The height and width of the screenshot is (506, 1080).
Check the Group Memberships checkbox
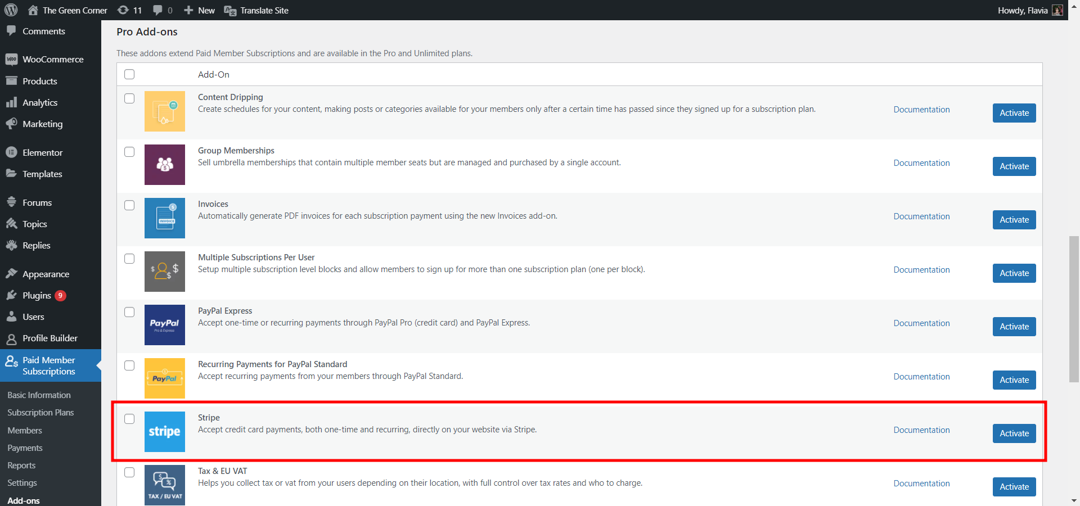(129, 152)
